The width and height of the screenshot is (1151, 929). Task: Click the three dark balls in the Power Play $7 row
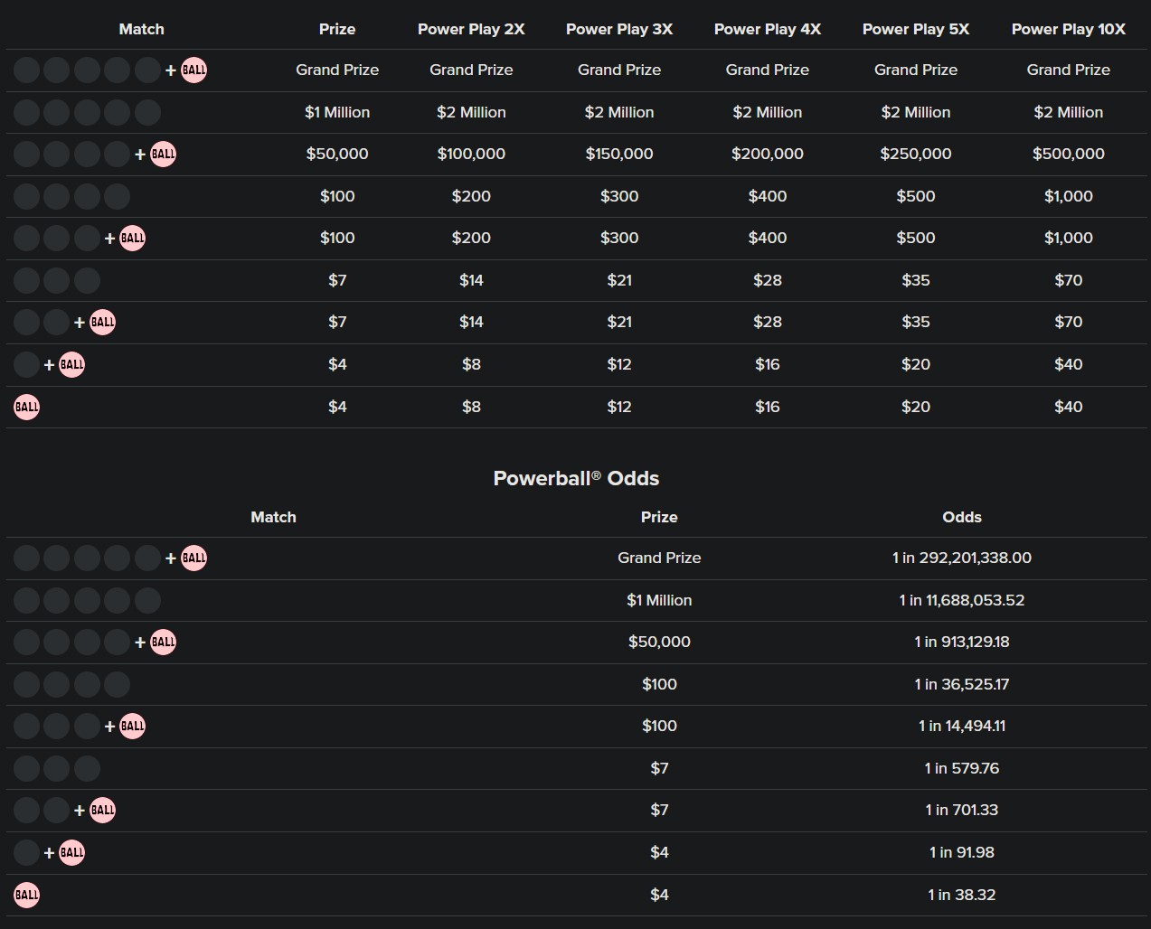tap(57, 280)
